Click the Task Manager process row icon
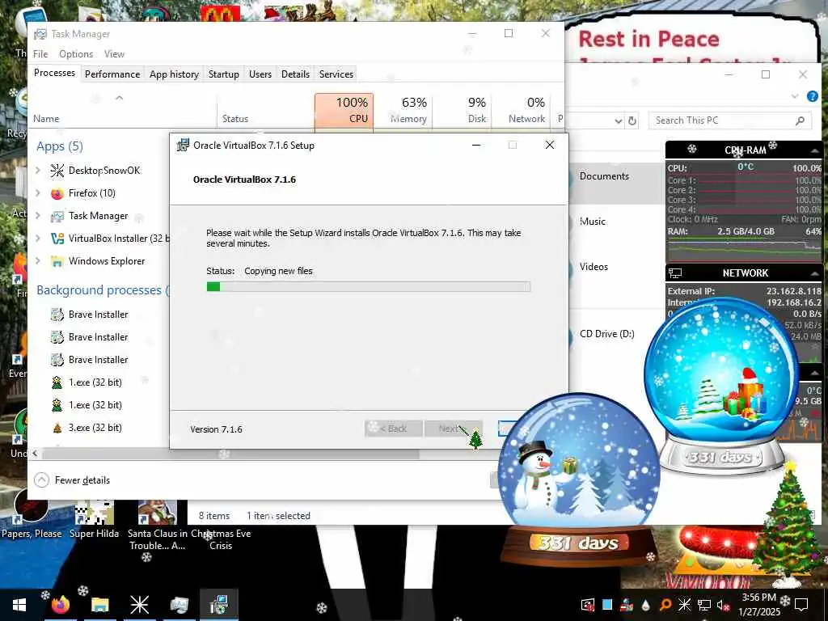828x621 pixels. coord(57,216)
